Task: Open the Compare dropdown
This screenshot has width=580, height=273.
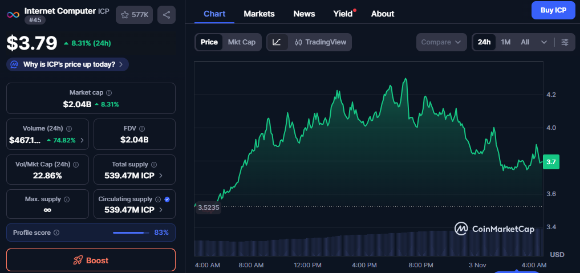Action: coord(441,42)
